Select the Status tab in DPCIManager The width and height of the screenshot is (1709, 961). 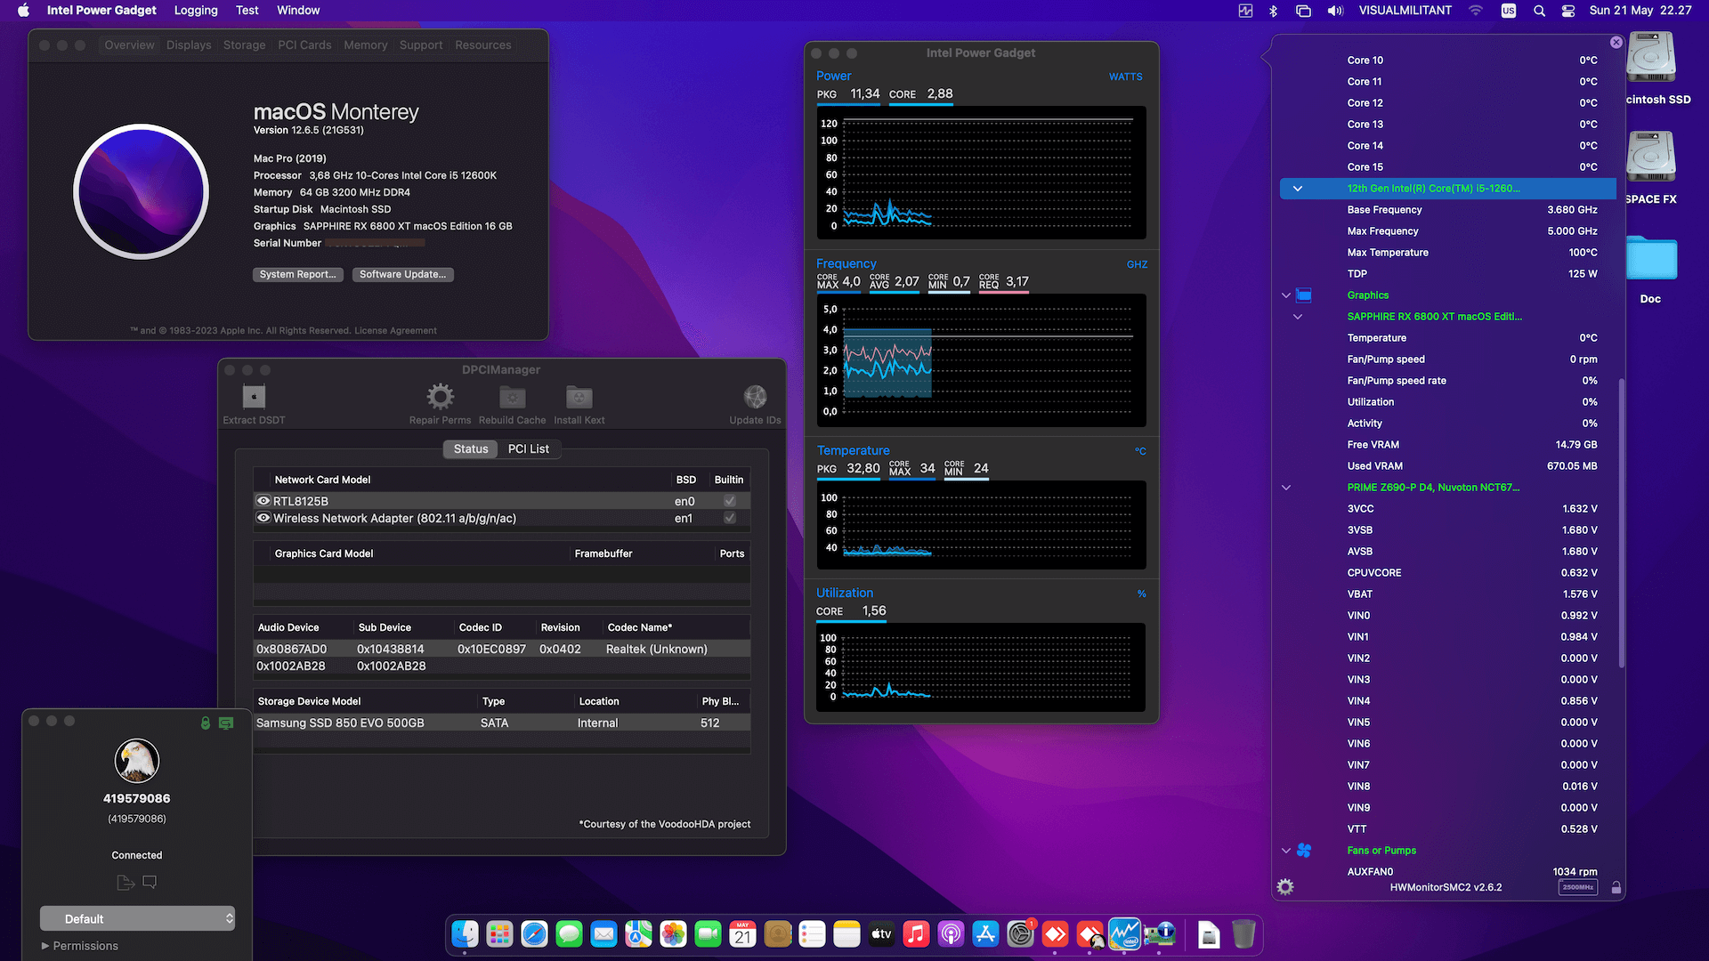[471, 449]
